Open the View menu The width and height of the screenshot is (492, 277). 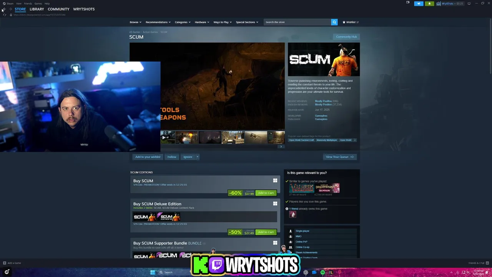(18, 3)
